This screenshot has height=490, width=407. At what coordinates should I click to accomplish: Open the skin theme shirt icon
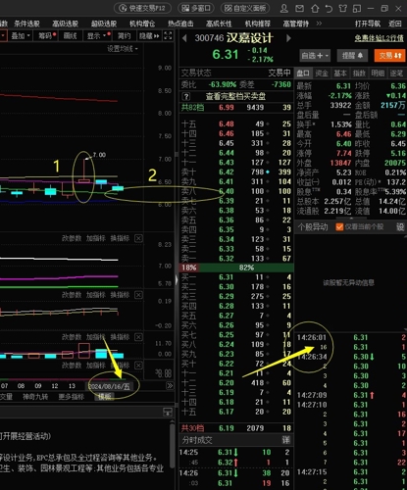pos(343,8)
